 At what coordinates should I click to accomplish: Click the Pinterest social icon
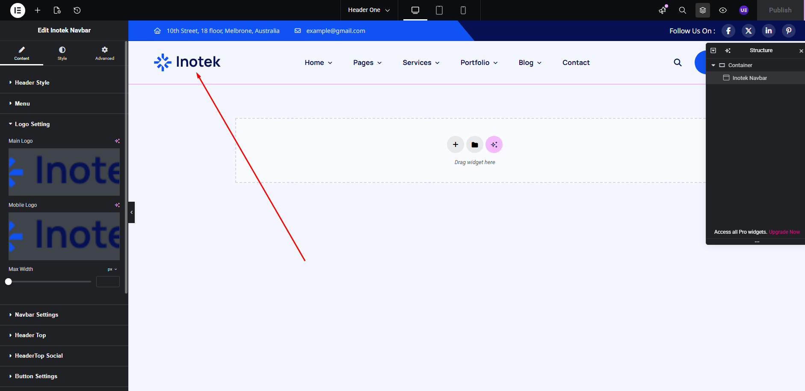point(789,31)
